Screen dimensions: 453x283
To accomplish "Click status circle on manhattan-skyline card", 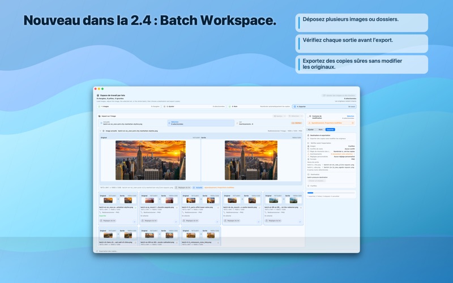I will [135, 207].
